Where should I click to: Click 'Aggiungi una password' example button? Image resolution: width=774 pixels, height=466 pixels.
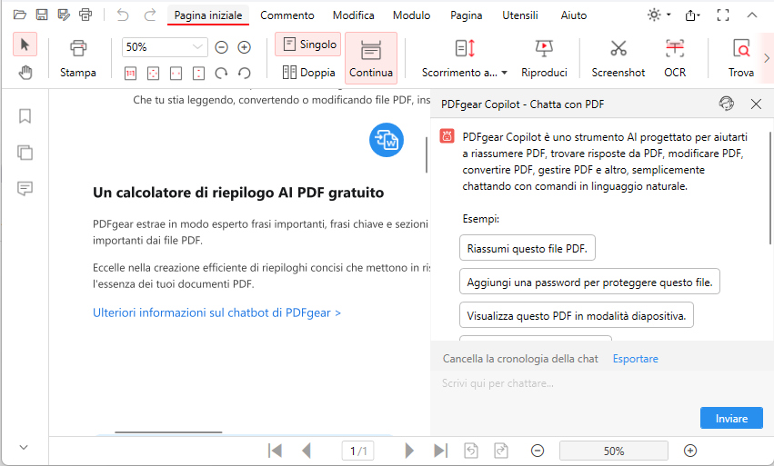pos(589,282)
